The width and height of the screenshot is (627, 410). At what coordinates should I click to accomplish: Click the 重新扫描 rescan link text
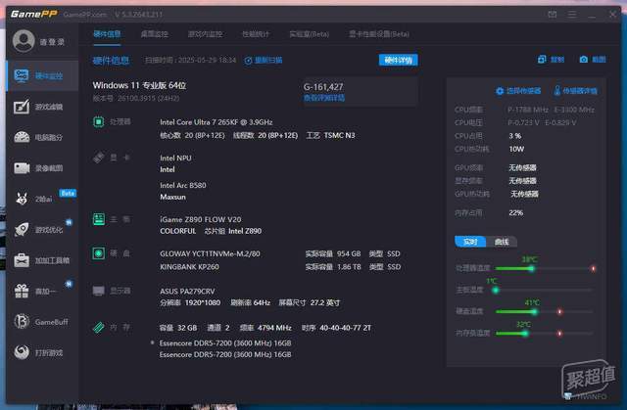click(268, 61)
